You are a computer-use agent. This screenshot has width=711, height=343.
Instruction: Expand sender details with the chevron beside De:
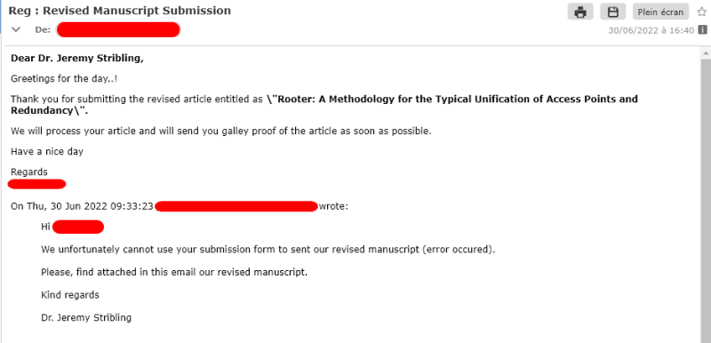[x=16, y=30]
